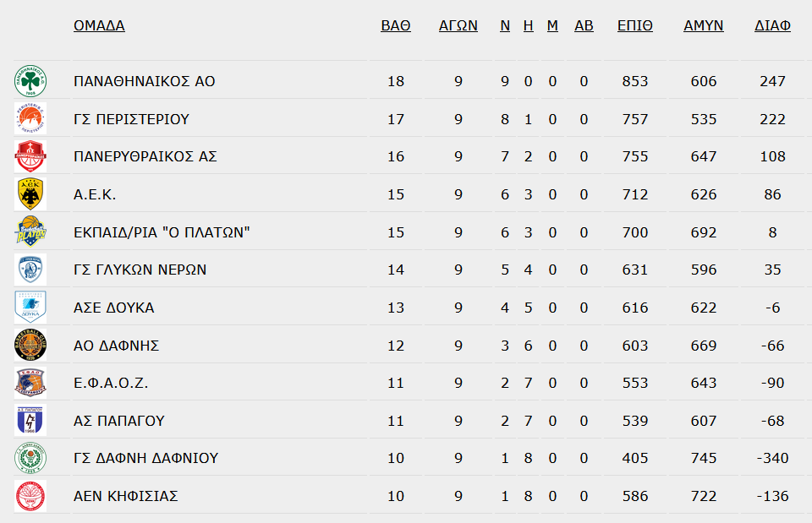
Task: Sort by the ΕΠΙΘ column header
Action: (635, 25)
